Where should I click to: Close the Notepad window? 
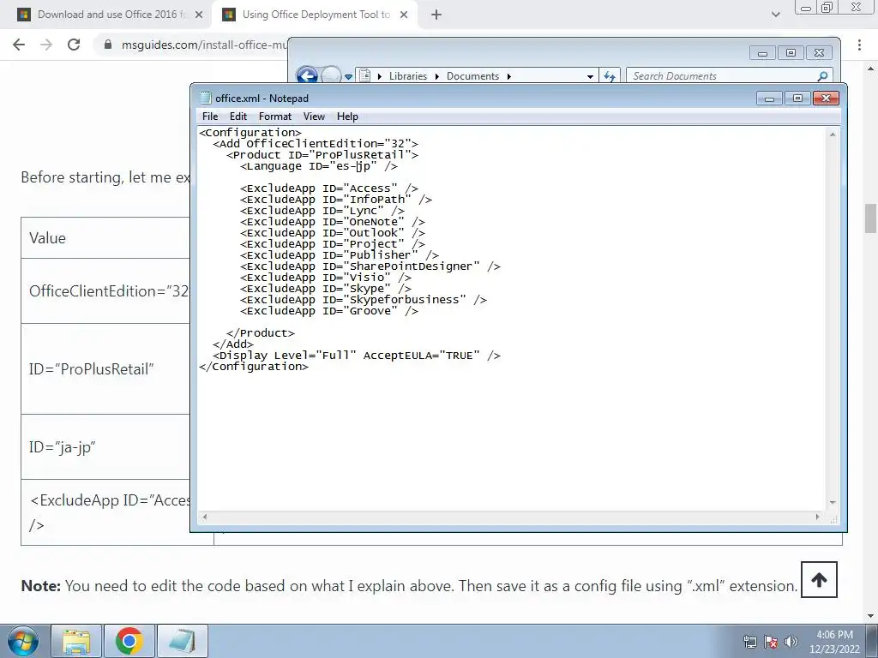(826, 99)
